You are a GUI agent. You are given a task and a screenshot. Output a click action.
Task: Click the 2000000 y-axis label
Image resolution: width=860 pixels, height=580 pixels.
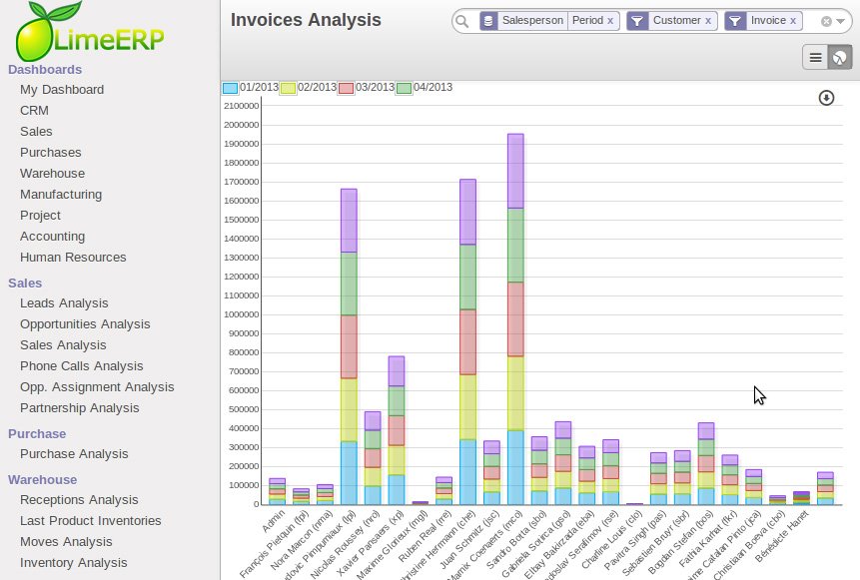coord(242,125)
